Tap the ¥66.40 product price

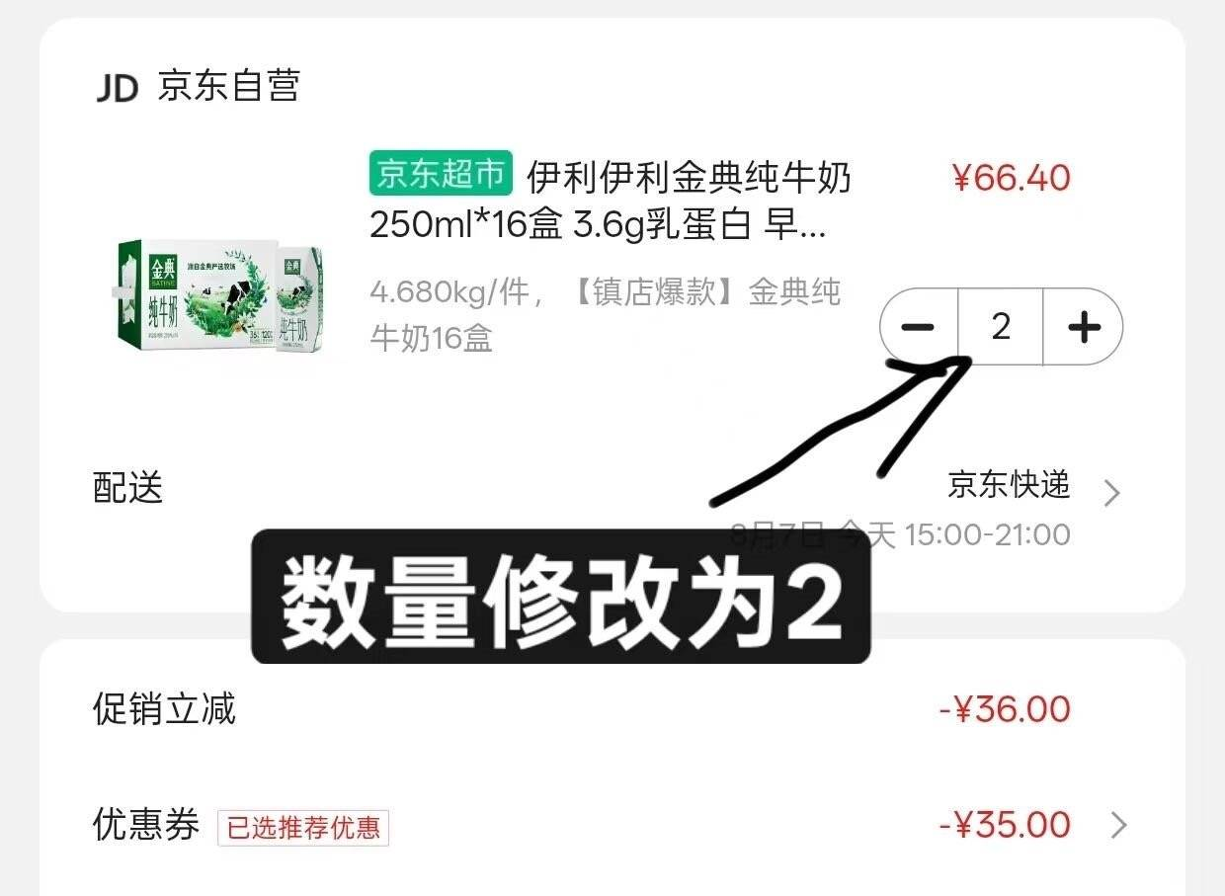1012,178
